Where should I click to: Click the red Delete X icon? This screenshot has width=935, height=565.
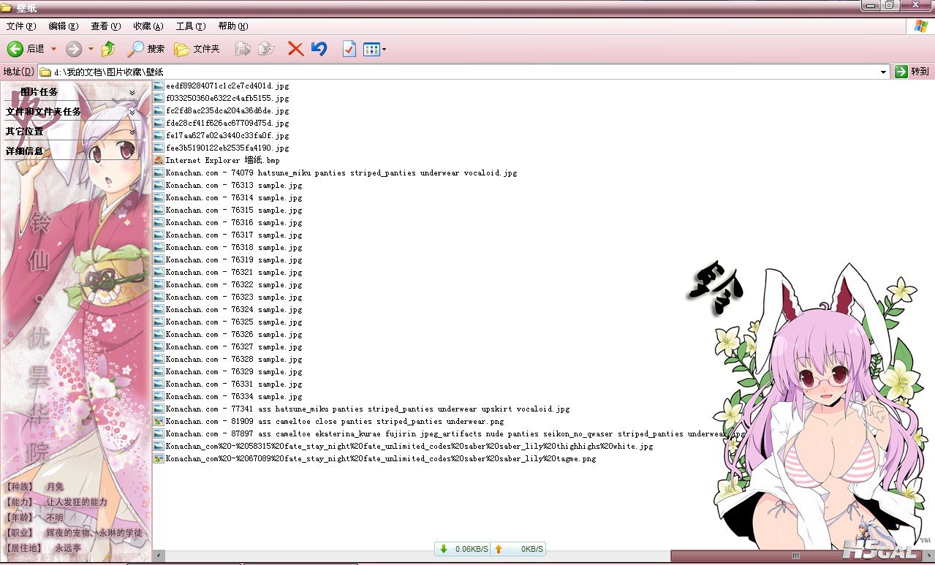pyautogui.click(x=295, y=49)
